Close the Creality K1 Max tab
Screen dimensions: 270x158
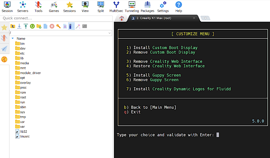click(194, 18)
